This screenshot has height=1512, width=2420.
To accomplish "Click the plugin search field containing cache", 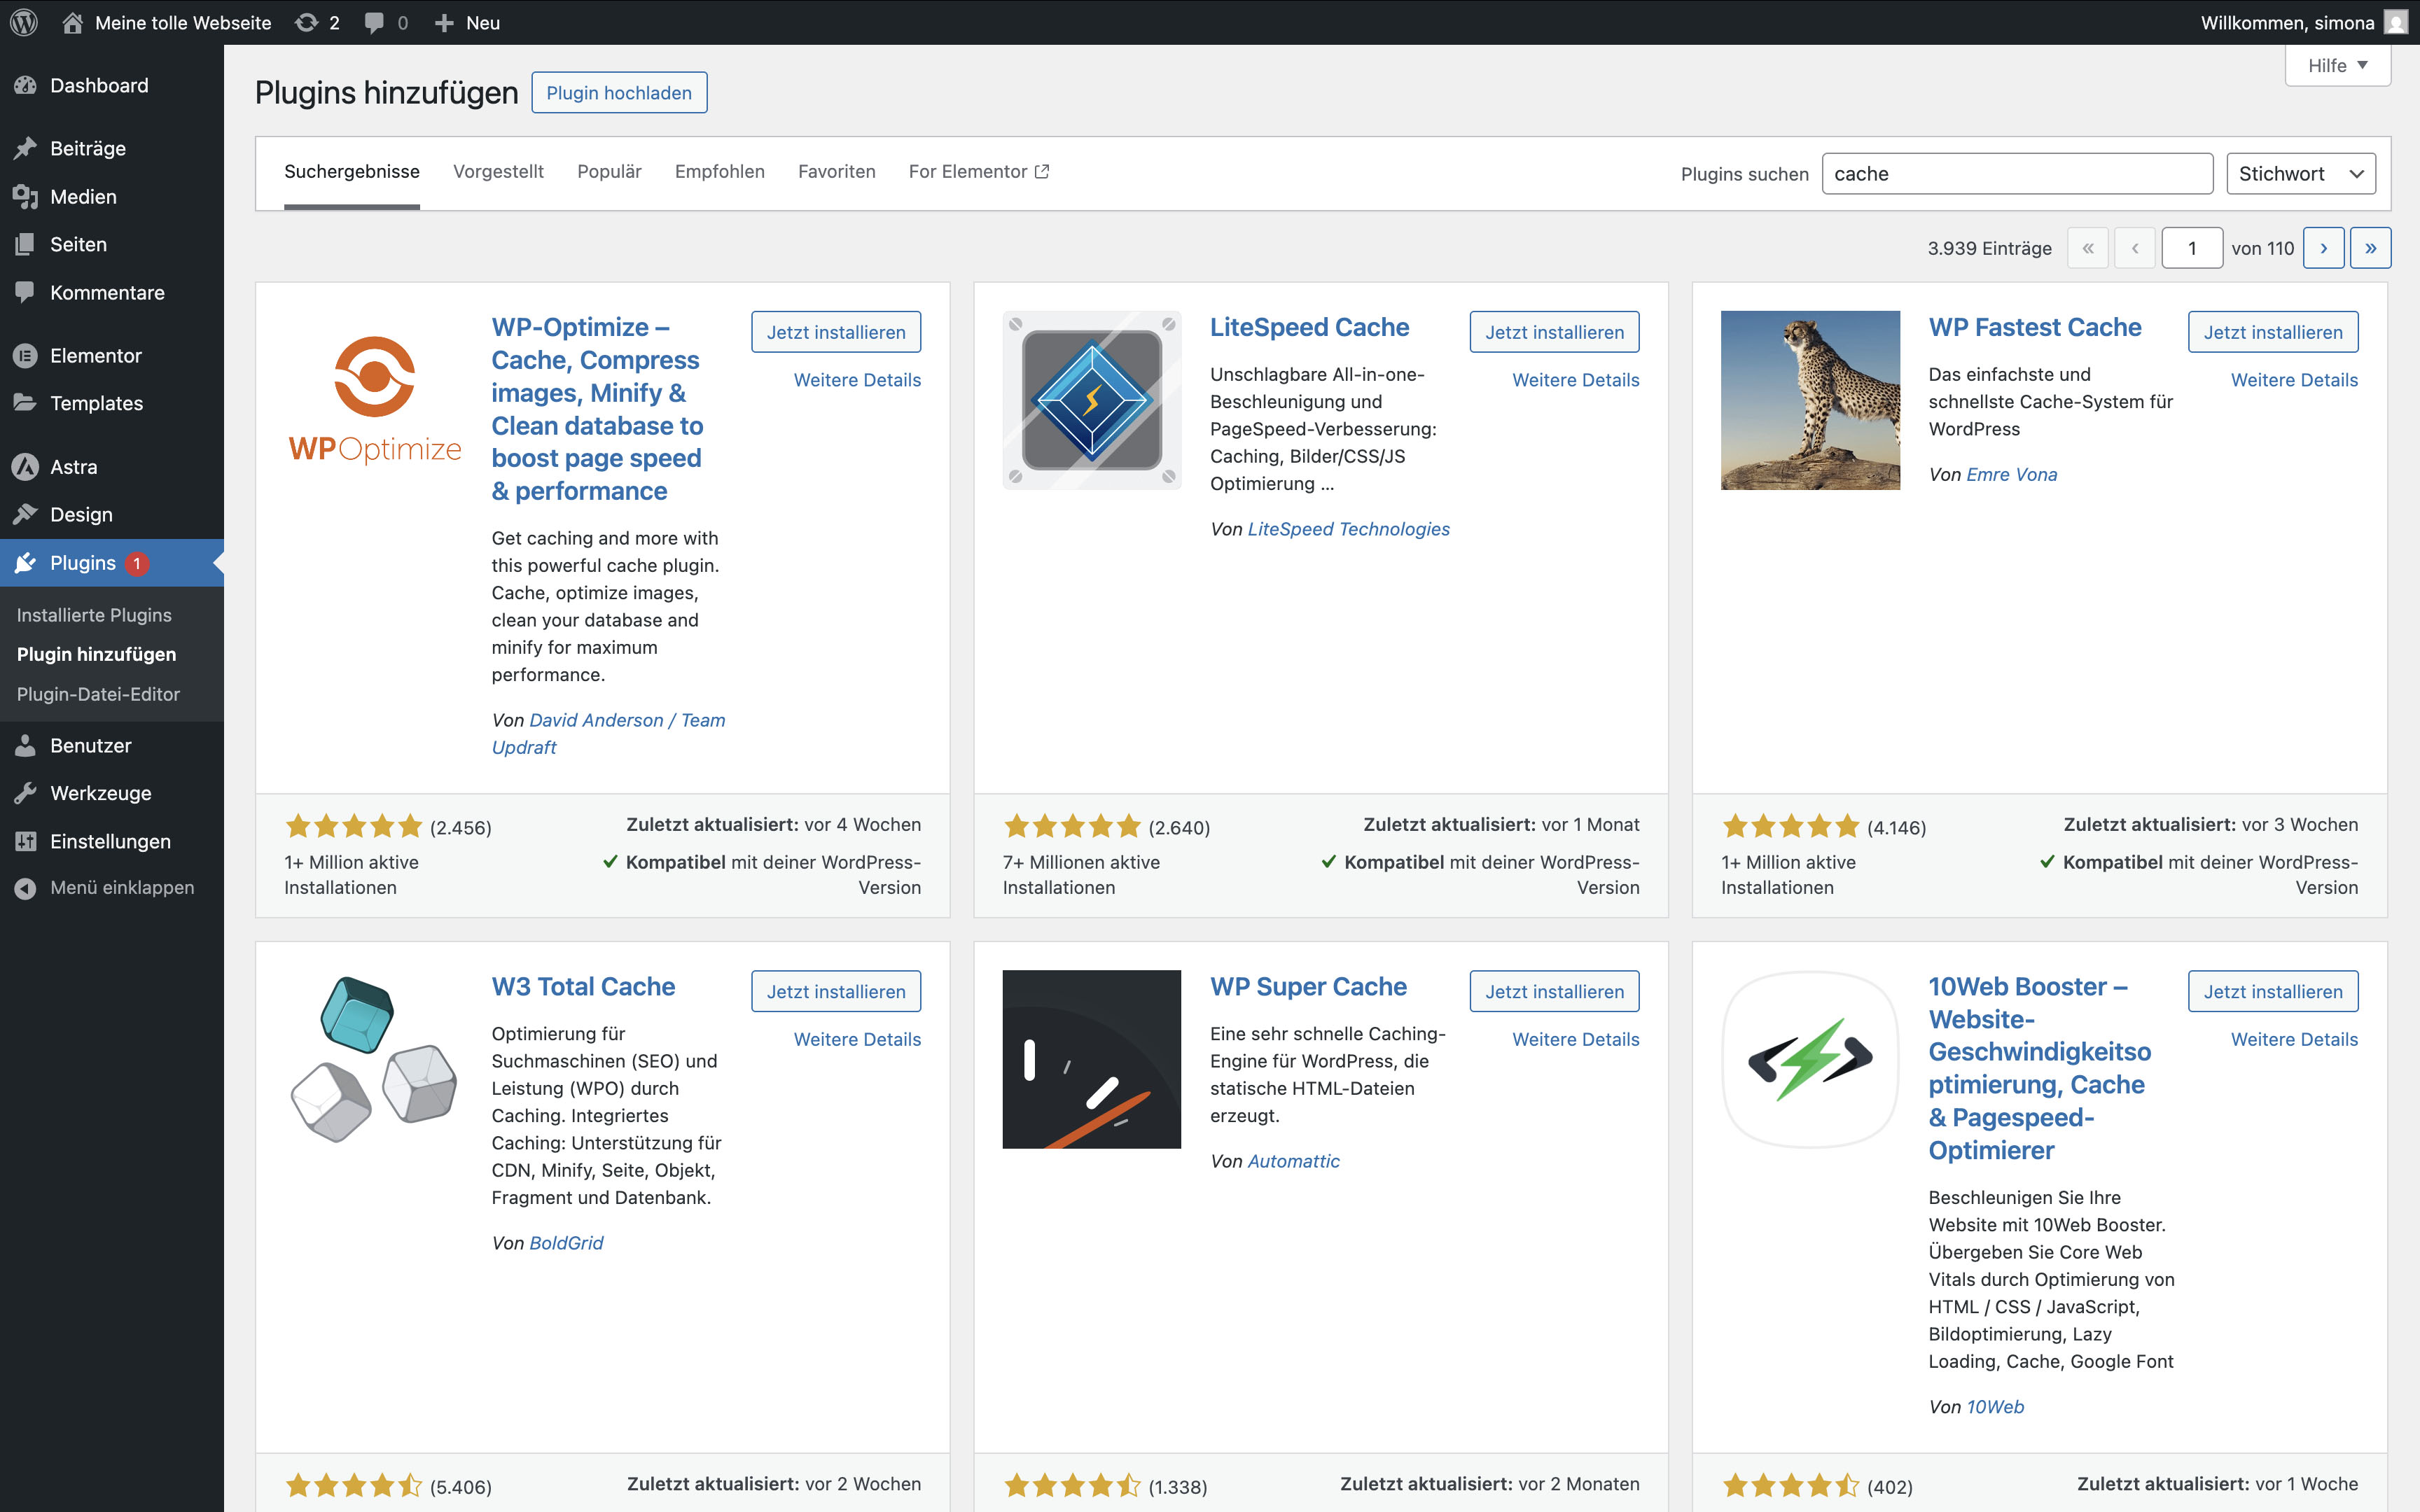I will 2016,174.
